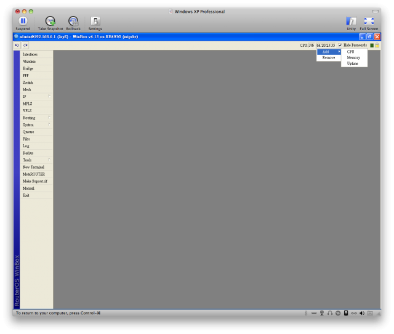Click the shared folders status icon

click(370, 313)
